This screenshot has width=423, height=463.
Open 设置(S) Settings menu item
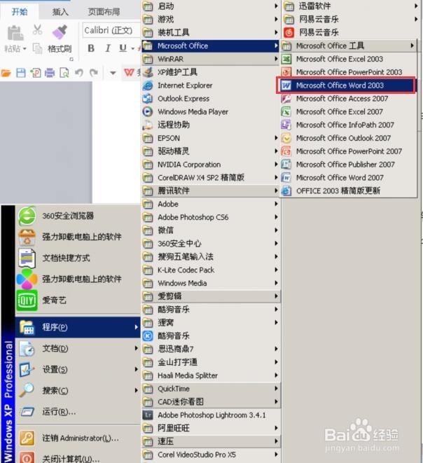[x=78, y=369]
